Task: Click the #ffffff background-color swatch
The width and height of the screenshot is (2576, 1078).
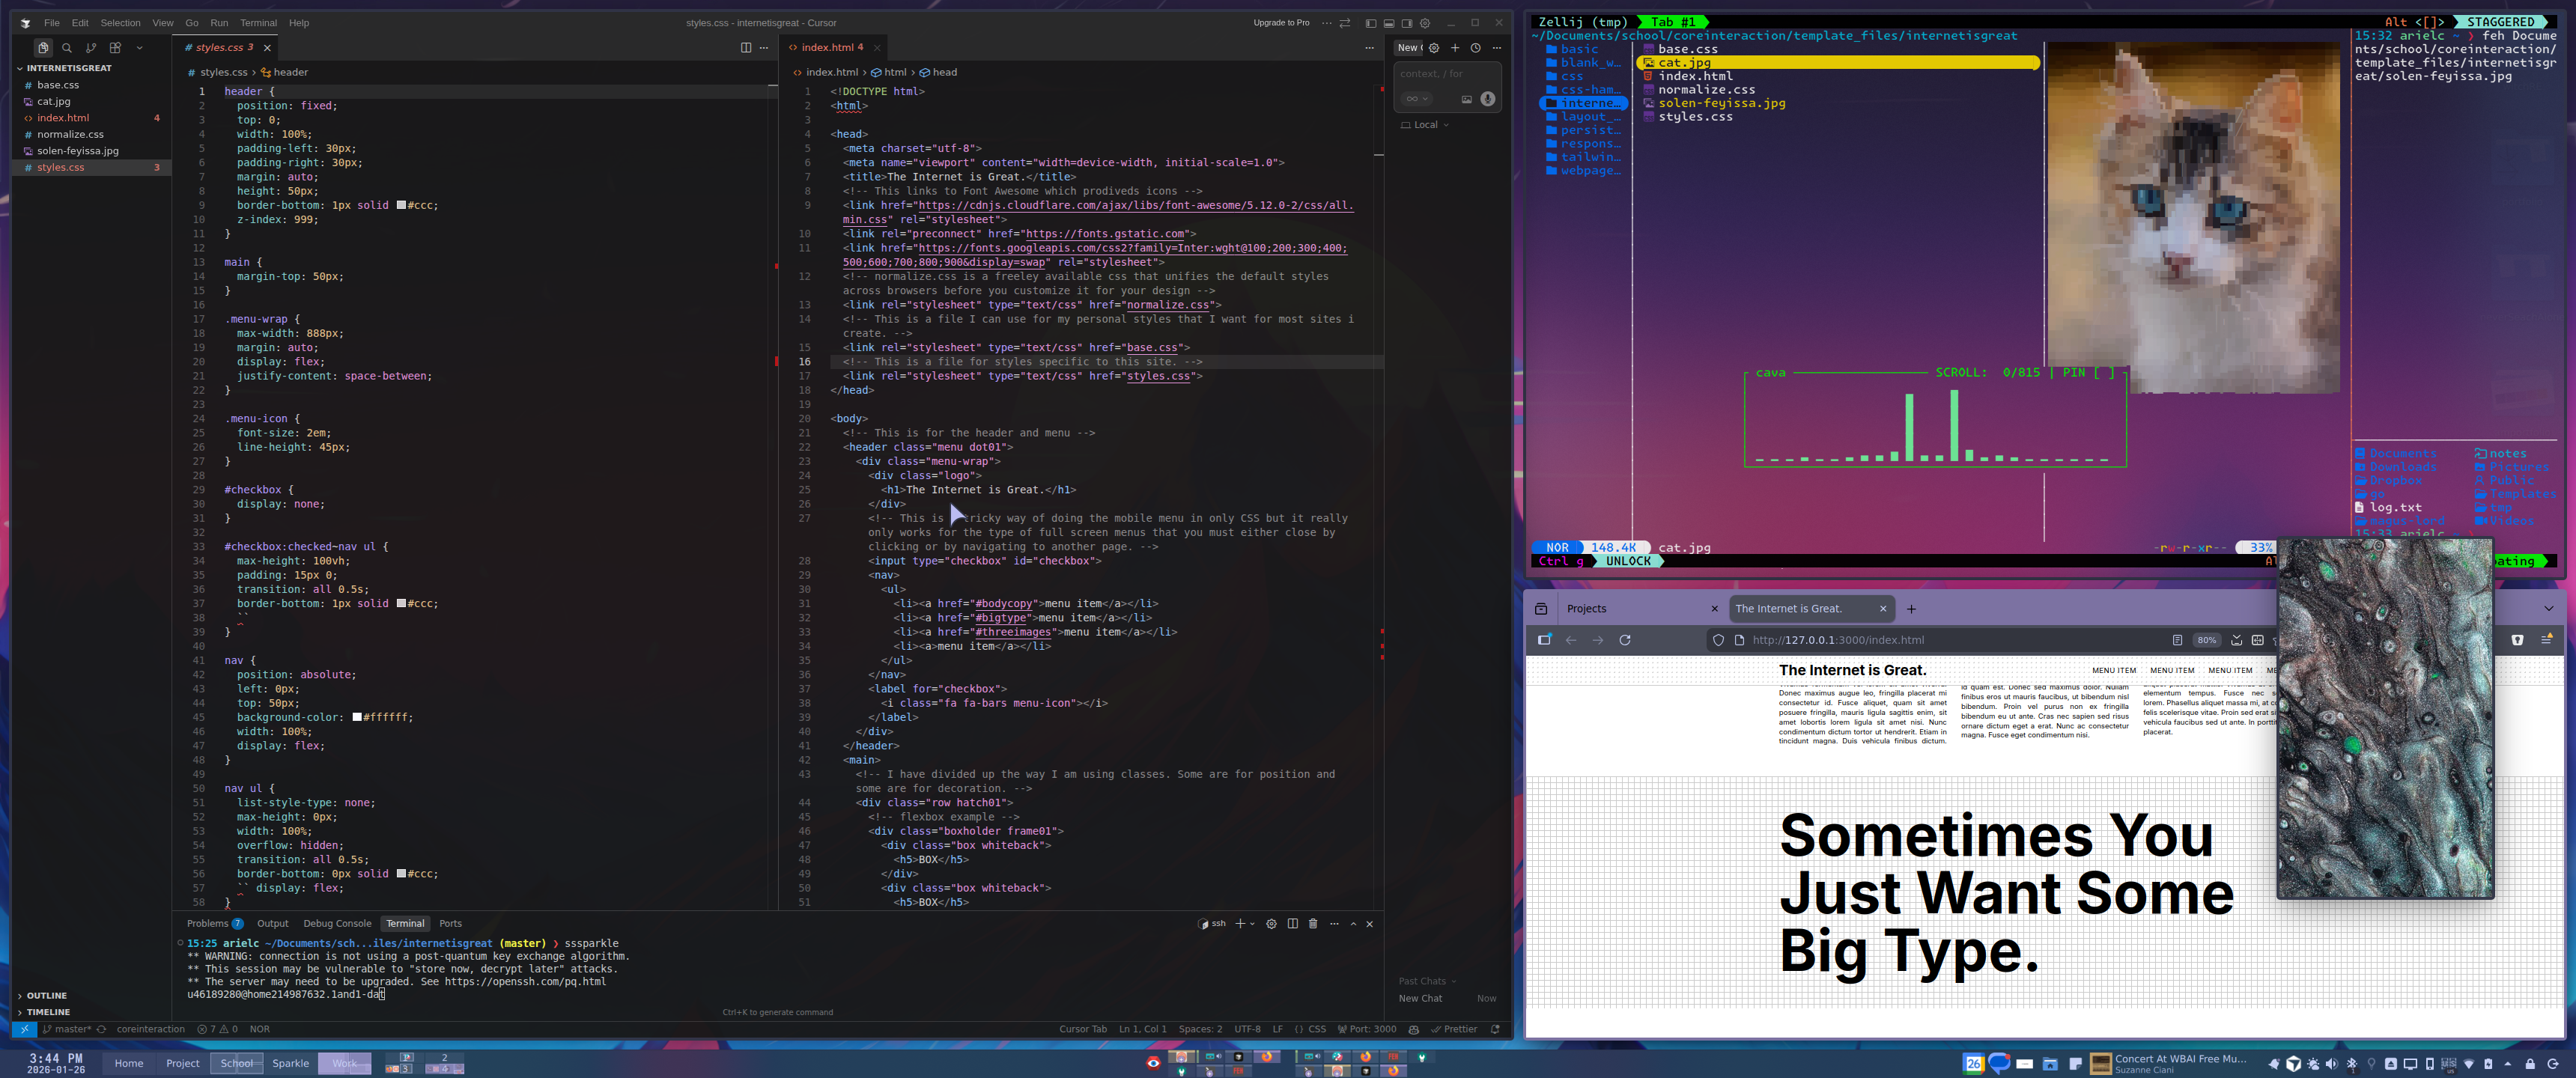Action: [x=357, y=717]
